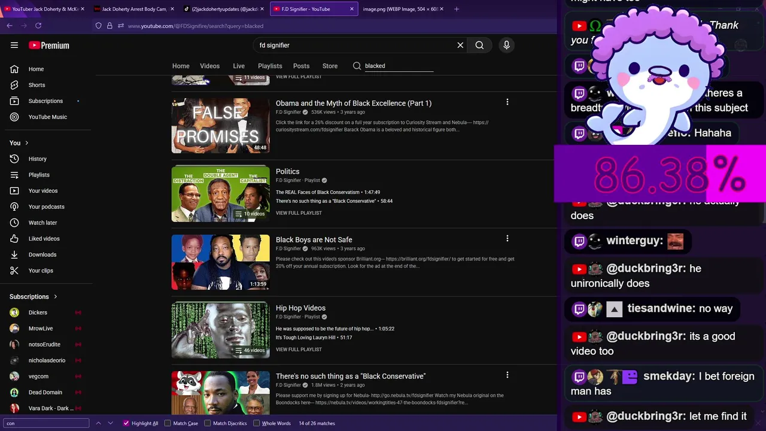
Task: Open the channel Posts tab
Action: click(x=301, y=66)
